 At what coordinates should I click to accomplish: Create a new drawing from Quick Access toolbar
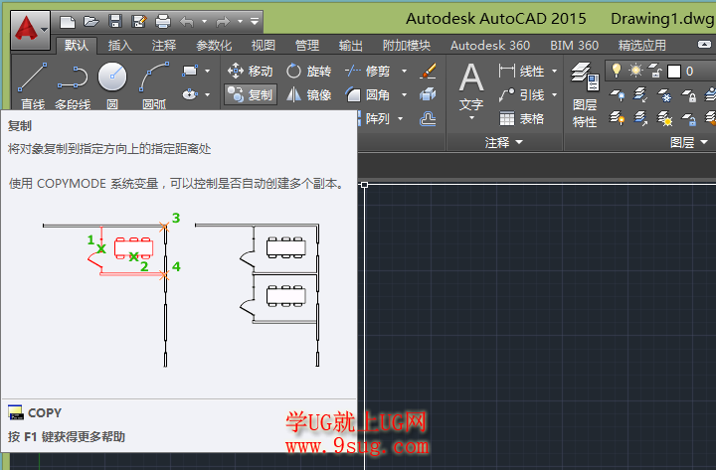[x=68, y=22]
